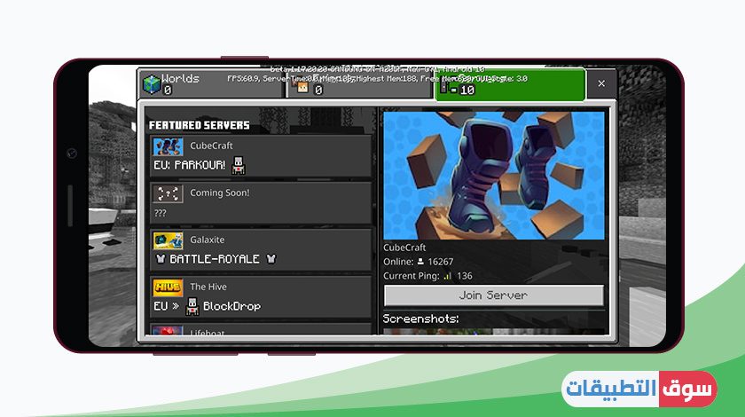This screenshot has width=745, height=417.
Task: Click the FEATURED SERVERS heading
Action: pyautogui.click(x=199, y=125)
